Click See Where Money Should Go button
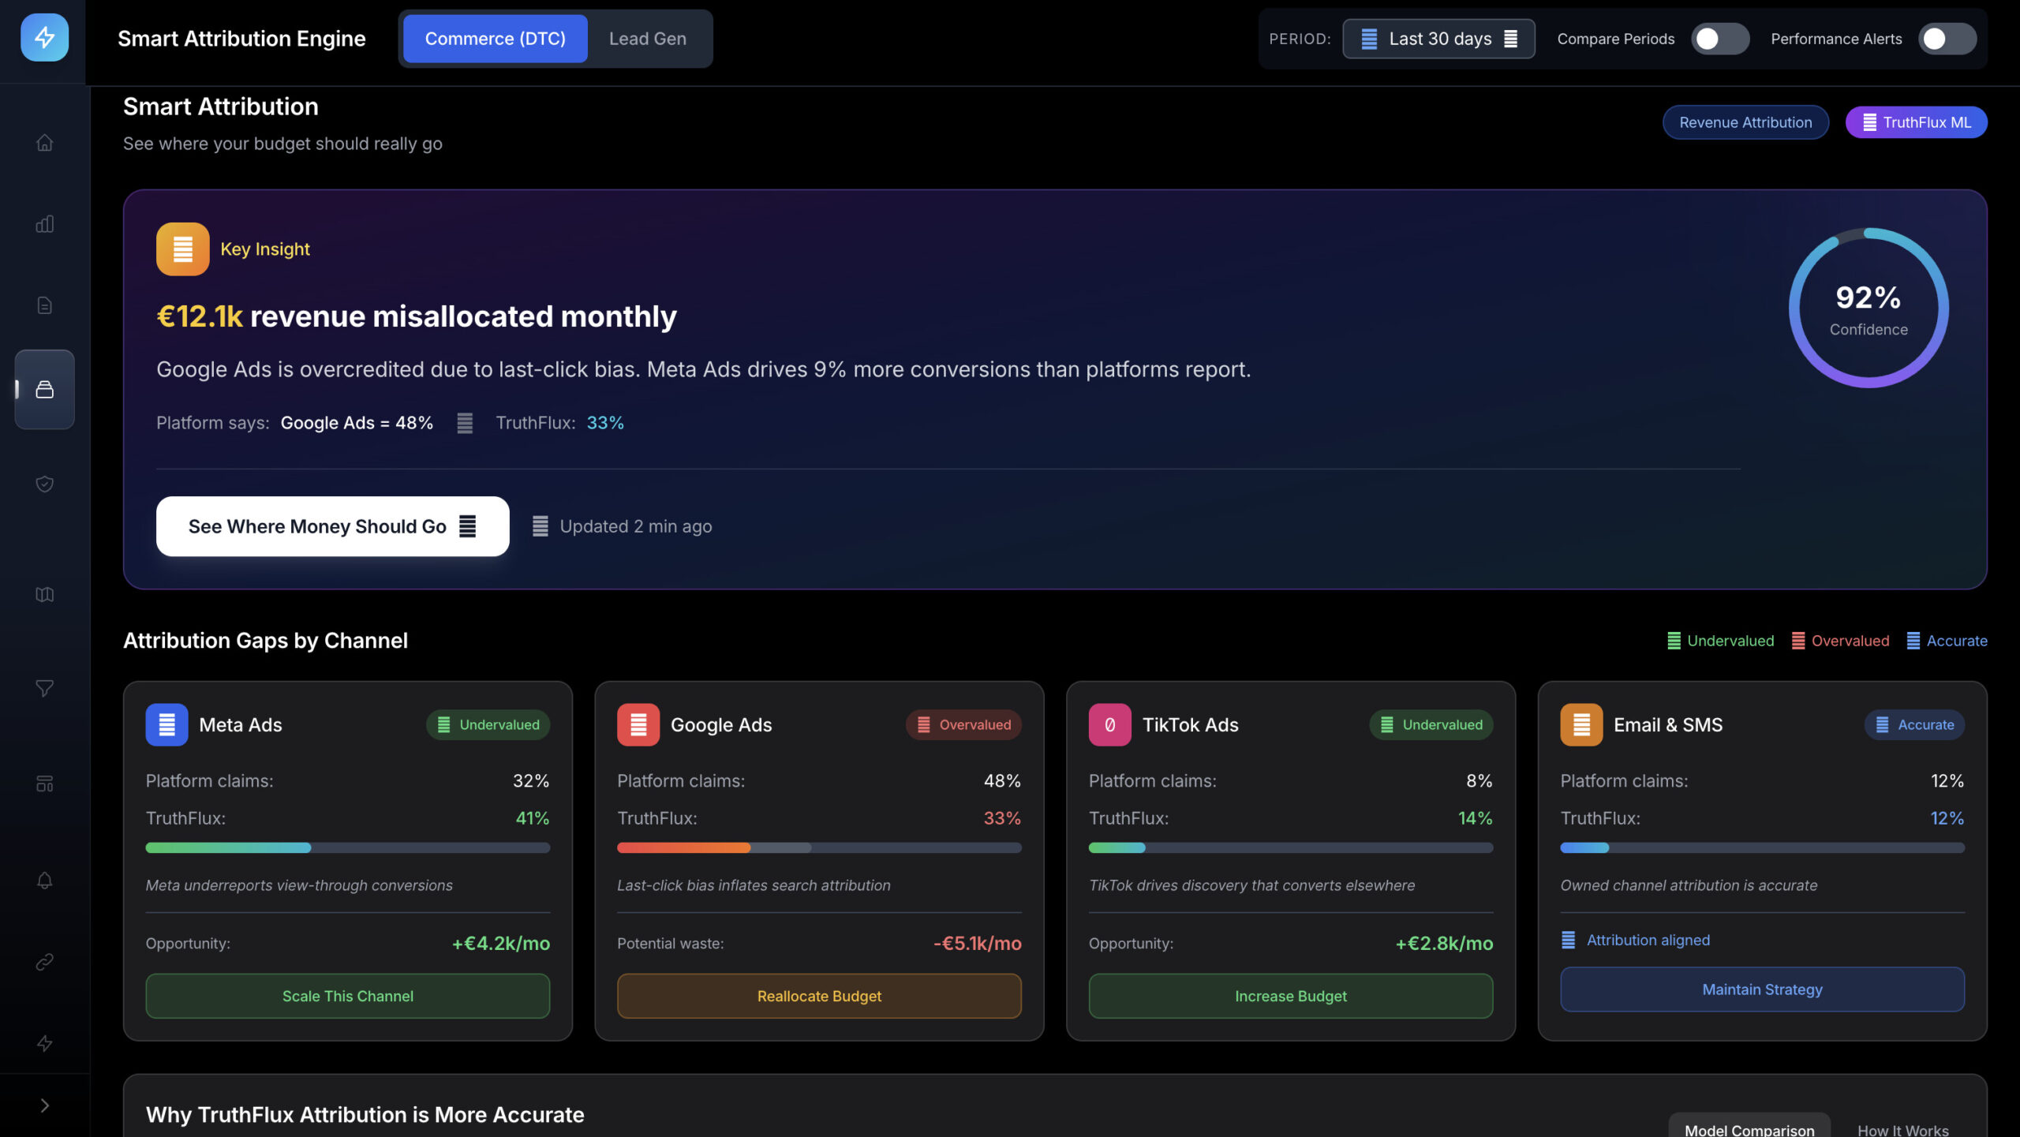Image resolution: width=2020 pixels, height=1137 pixels. pos(332,526)
